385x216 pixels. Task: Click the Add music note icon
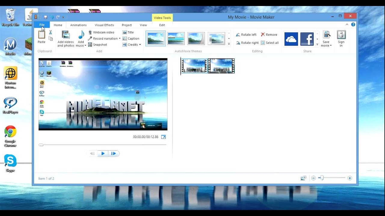pos(81,35)
